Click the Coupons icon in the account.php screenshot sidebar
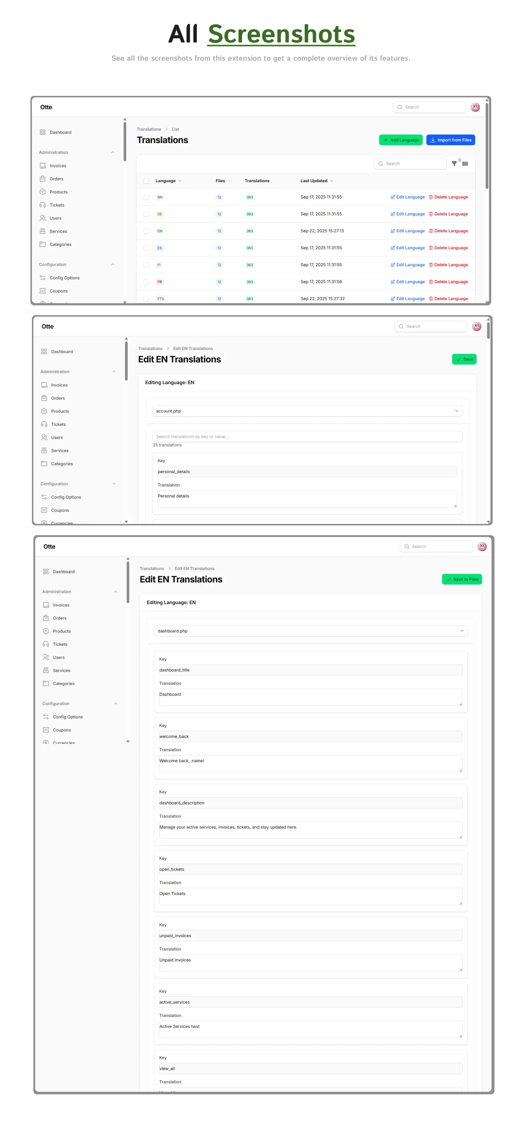The width and height of the screenshot is (522, 1135). tap(44, 510)
